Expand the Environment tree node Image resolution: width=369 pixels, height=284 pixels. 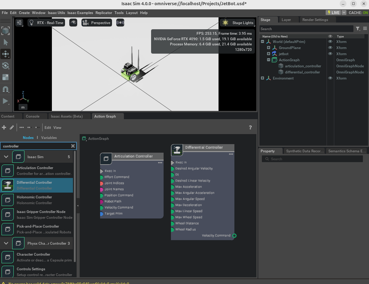coord(262,78)
